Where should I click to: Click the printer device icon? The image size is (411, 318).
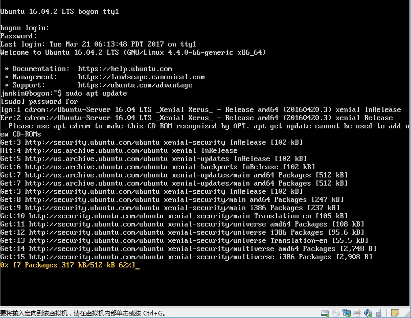357,313
